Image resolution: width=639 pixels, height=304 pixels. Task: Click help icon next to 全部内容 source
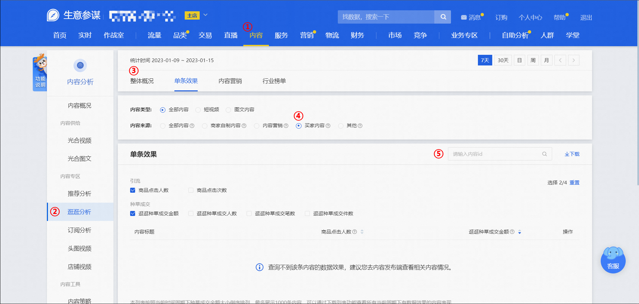click(x=192, y=126)
